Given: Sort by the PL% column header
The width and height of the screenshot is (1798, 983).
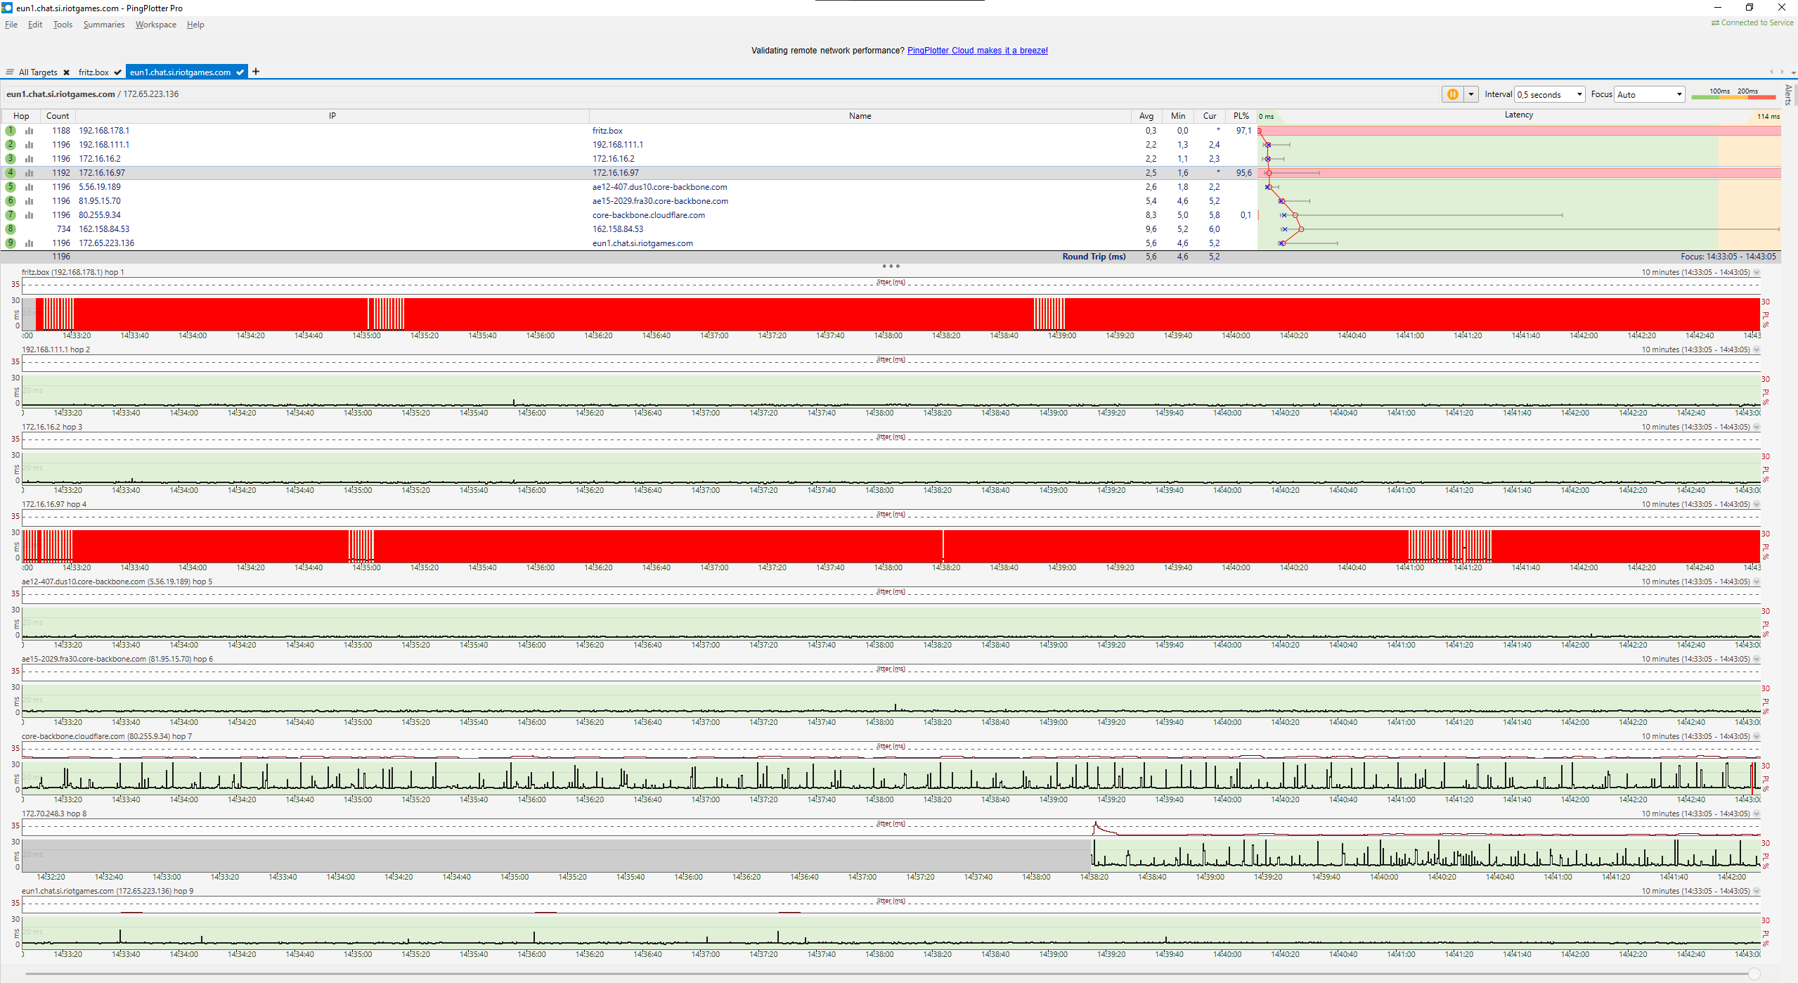Looking at the screenshot, I should [1241, 116].
